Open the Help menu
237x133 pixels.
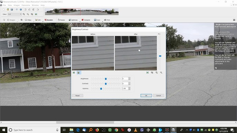(42, 5)
